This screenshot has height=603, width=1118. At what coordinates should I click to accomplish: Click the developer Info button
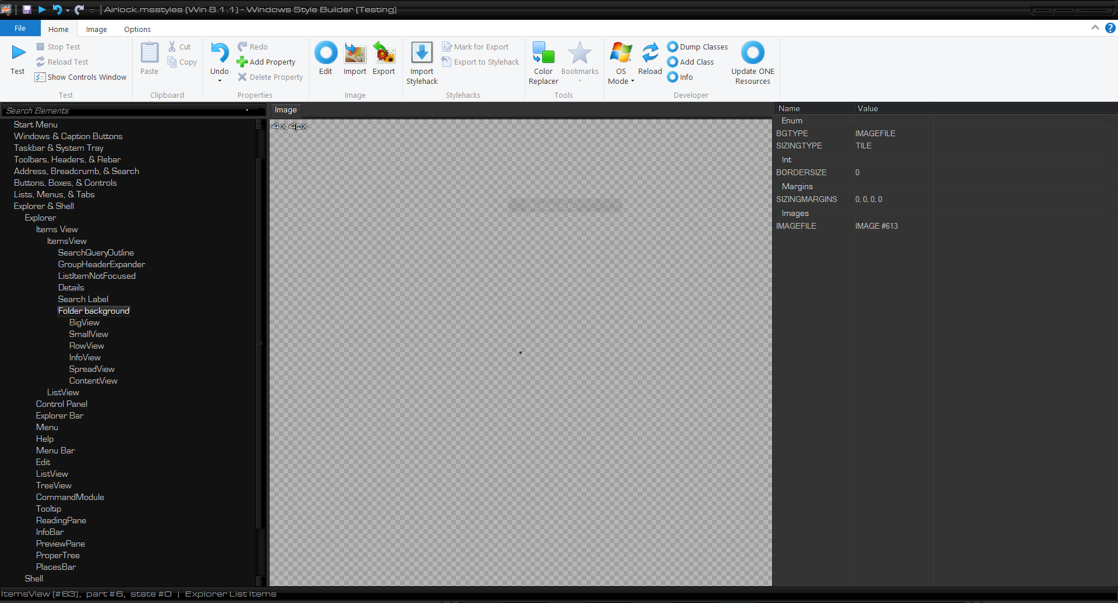pyautogui.click(x=680, y=77)
